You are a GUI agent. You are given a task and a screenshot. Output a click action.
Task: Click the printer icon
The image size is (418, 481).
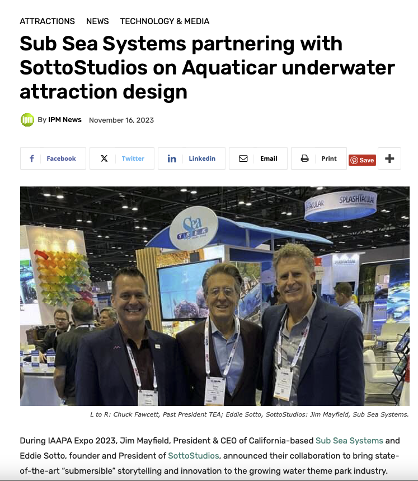(x=304, y=158)
